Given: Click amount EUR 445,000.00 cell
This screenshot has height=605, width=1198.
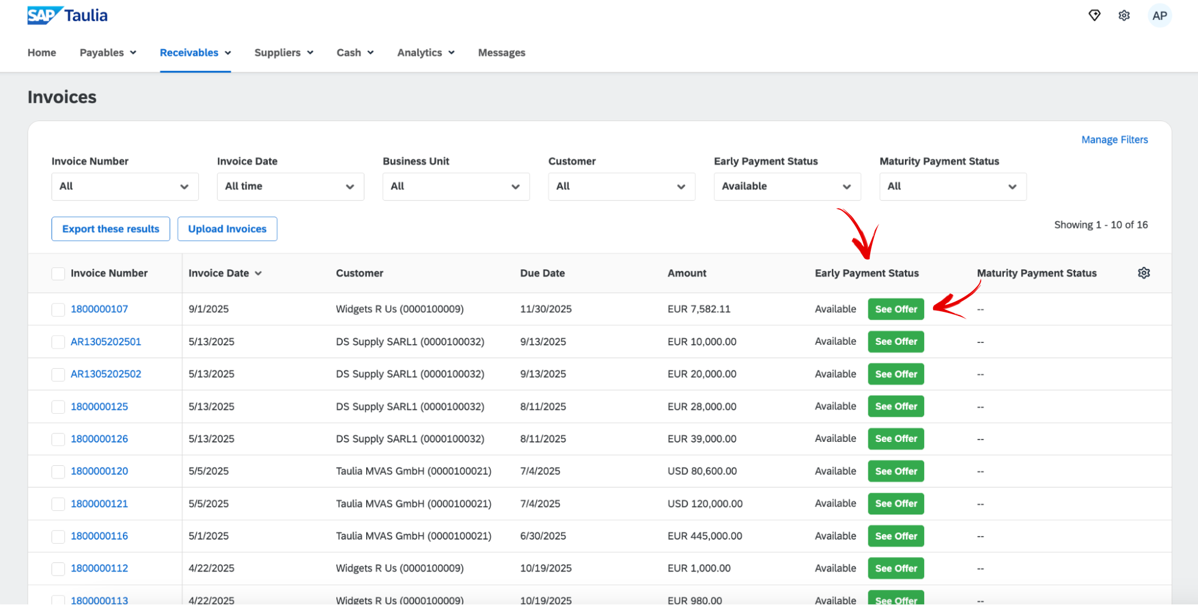Looking at the screenshot, I should tap(705, 536).
